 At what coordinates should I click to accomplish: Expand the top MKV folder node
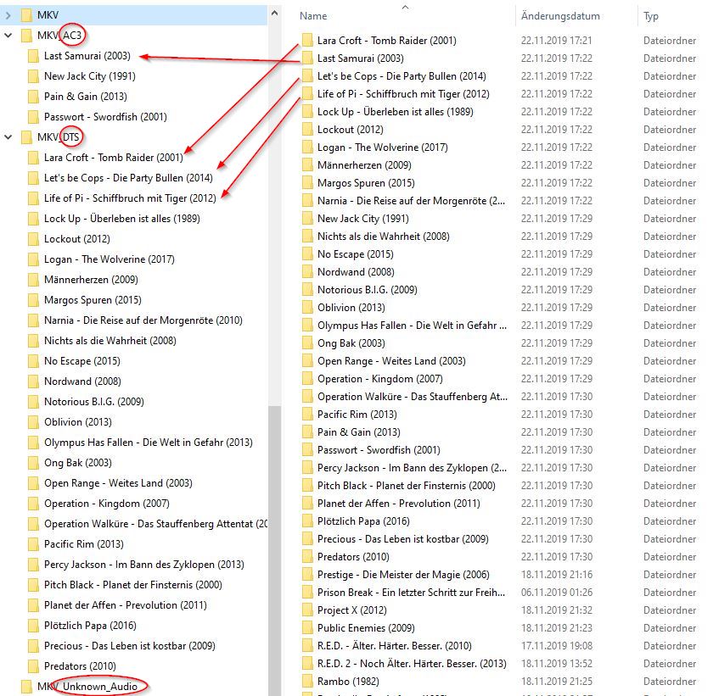[8, 15]
